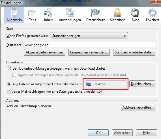Image resolution: width=161 pixels, height=139 pixels.
Task: Open the Erweitert gear icon
Action: point(153,13)
